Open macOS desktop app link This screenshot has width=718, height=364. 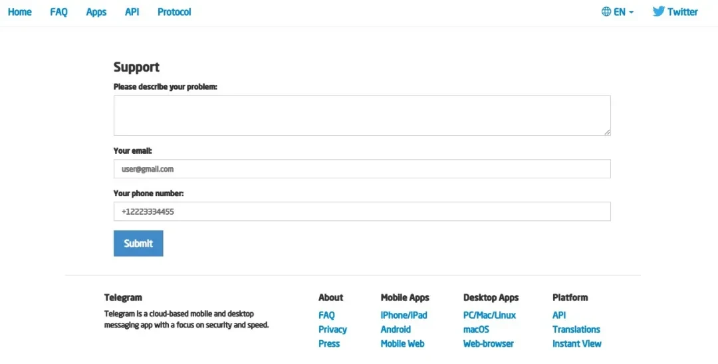coord(476,330)
